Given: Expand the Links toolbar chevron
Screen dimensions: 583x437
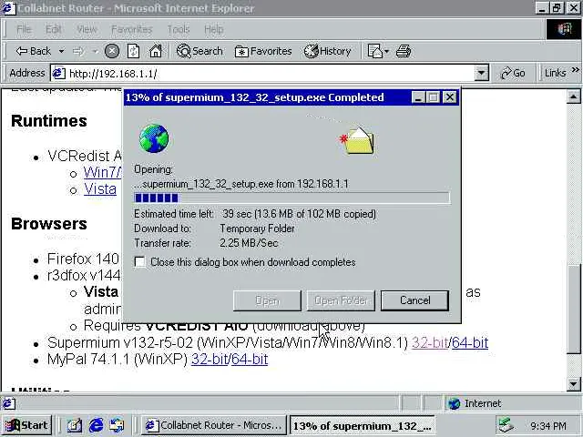Looking at the screenshot, I should pos(575,70).
